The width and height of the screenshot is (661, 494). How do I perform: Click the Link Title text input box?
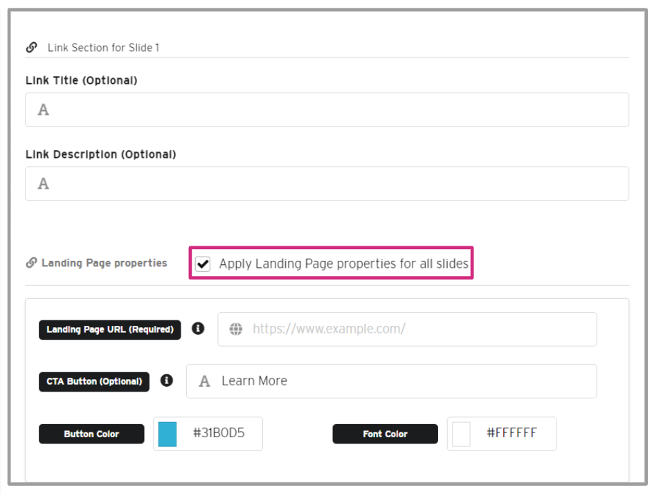pos(332,110)
